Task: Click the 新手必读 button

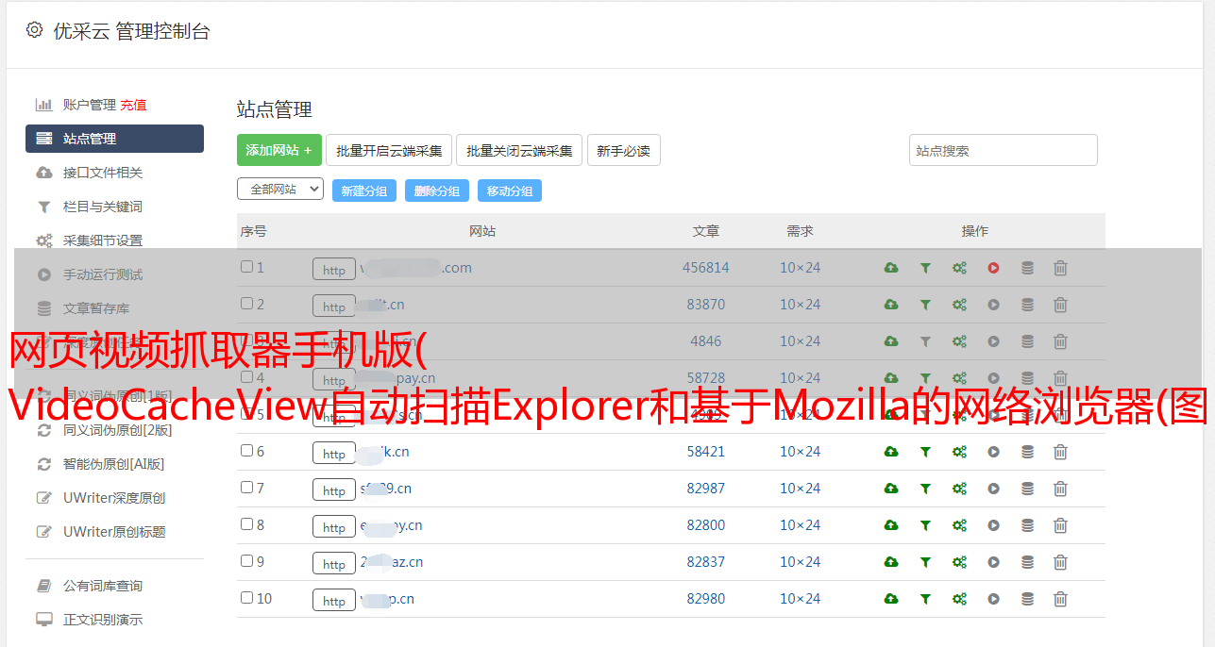Action: 623,150
